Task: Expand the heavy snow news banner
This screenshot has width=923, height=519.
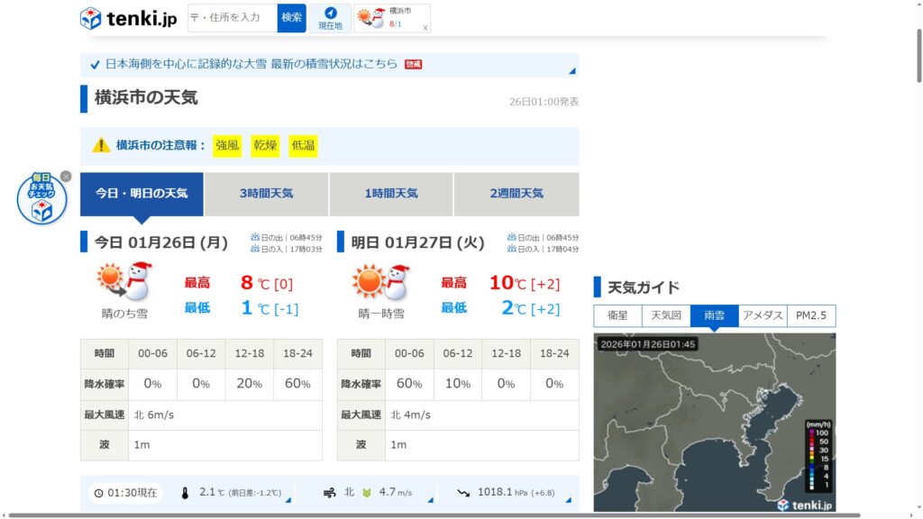Action: pyautogui.click(x=571, y=70)
